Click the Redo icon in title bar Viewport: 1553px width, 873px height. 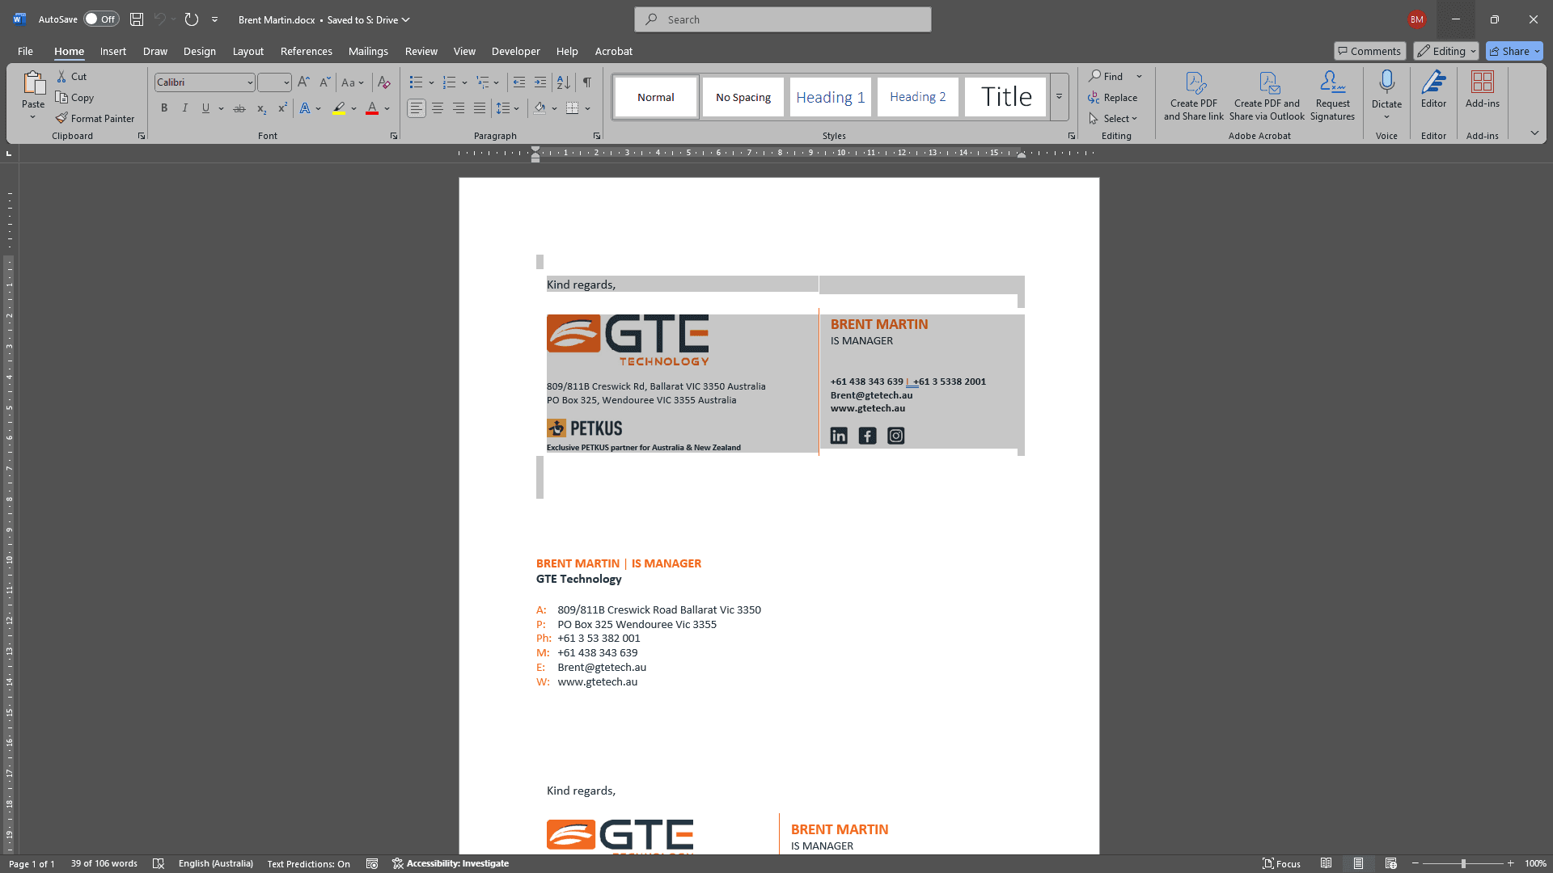tap(192, 19)
